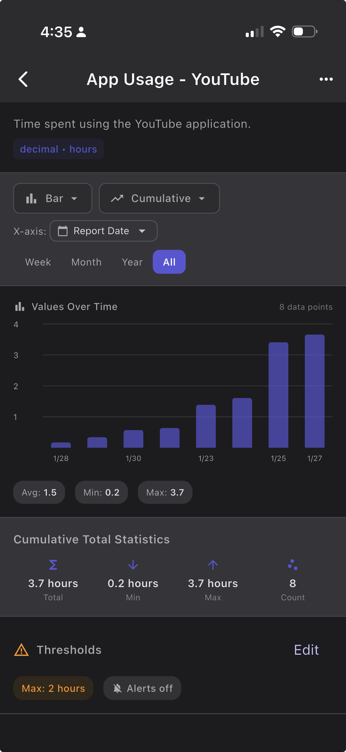This screenshot has width=346, height=752.
Task: Tap the cellular signal bars icon
Action: (x=255, y=32)
